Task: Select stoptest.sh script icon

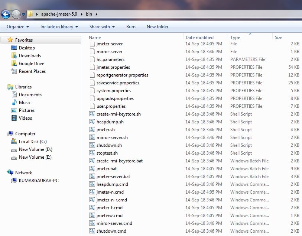Action: (x=92, y=153)
